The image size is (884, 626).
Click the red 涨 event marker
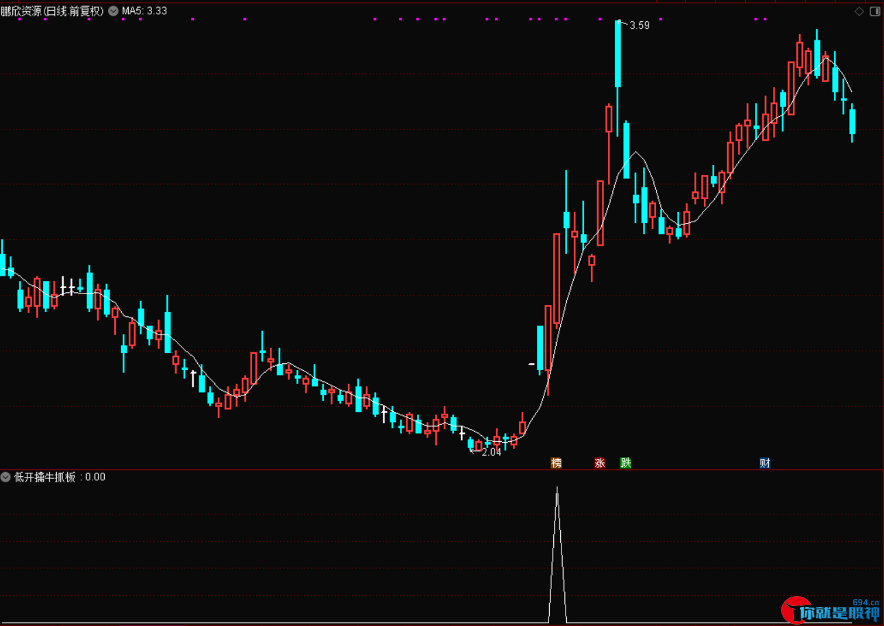click(600, 463)
